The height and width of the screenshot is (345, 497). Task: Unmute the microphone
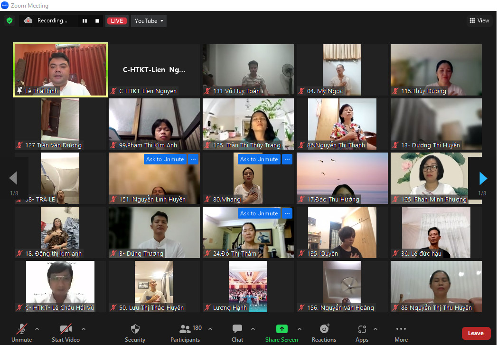point(21,333)
